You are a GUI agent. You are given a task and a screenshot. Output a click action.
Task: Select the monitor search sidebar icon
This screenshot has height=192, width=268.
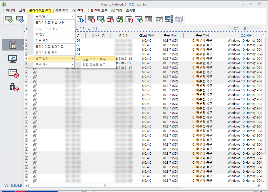(13, 59)
